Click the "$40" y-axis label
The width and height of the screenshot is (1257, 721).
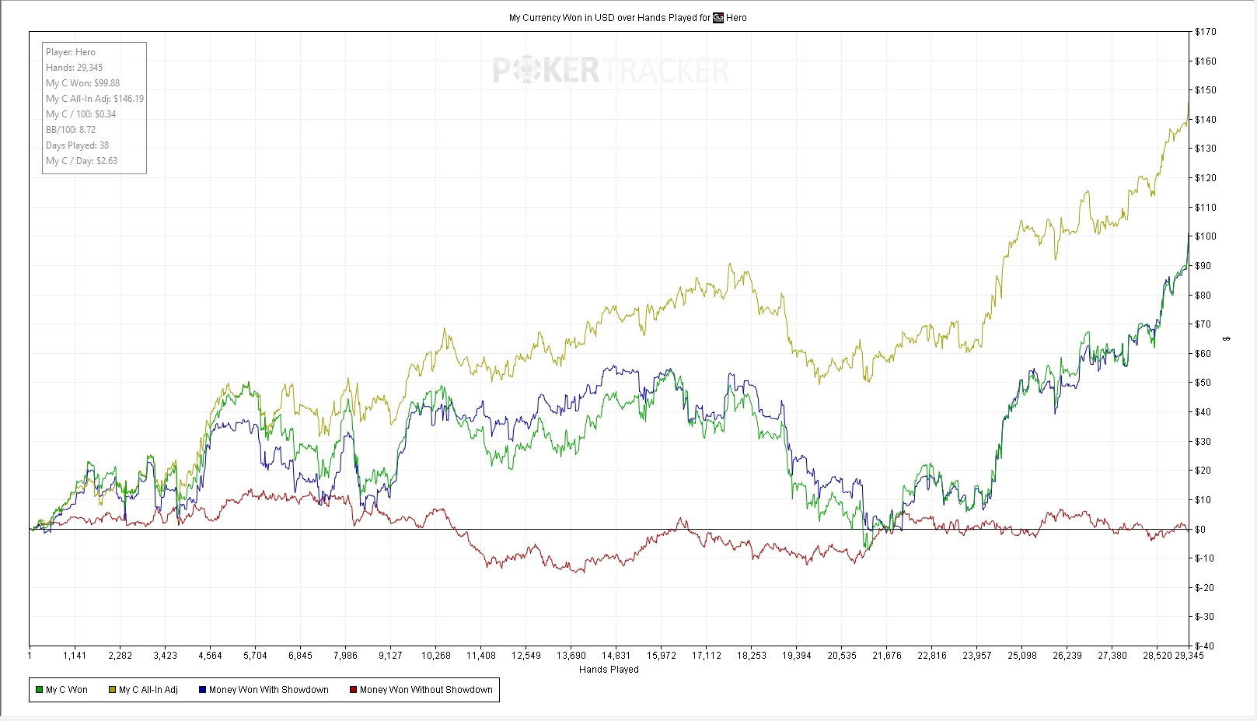click(1203, 412)
